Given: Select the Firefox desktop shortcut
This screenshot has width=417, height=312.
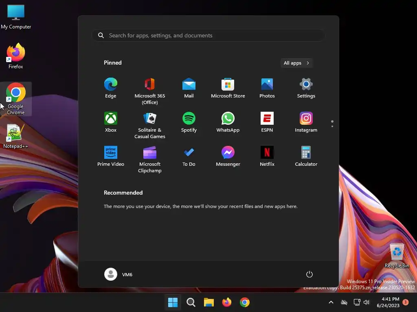Looking at the screenshot, I should pos(16,56).
